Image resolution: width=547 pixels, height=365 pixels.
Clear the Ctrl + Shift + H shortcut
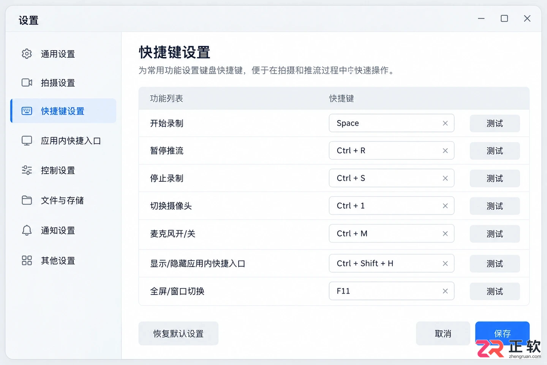pyautogui.click(x=445, y=263)
